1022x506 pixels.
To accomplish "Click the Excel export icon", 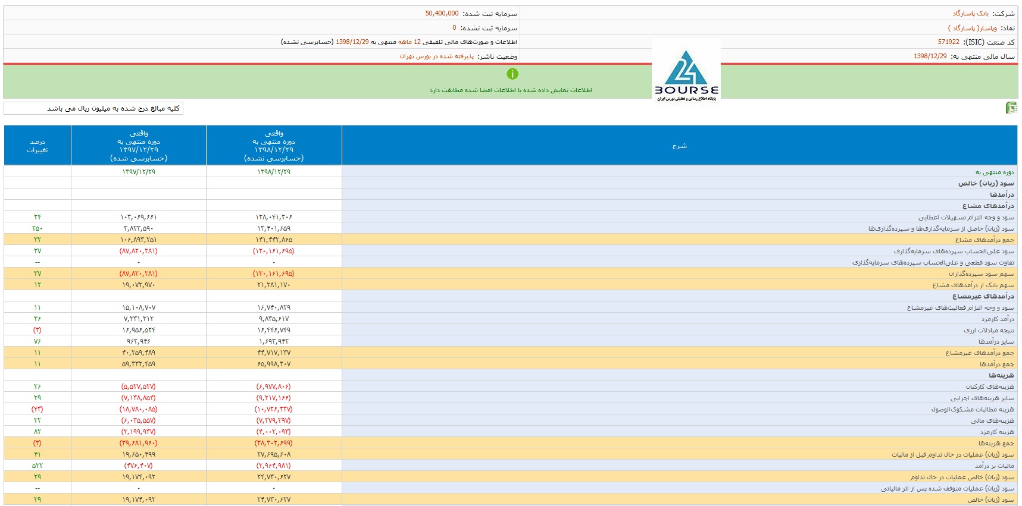I will 1011,108.
